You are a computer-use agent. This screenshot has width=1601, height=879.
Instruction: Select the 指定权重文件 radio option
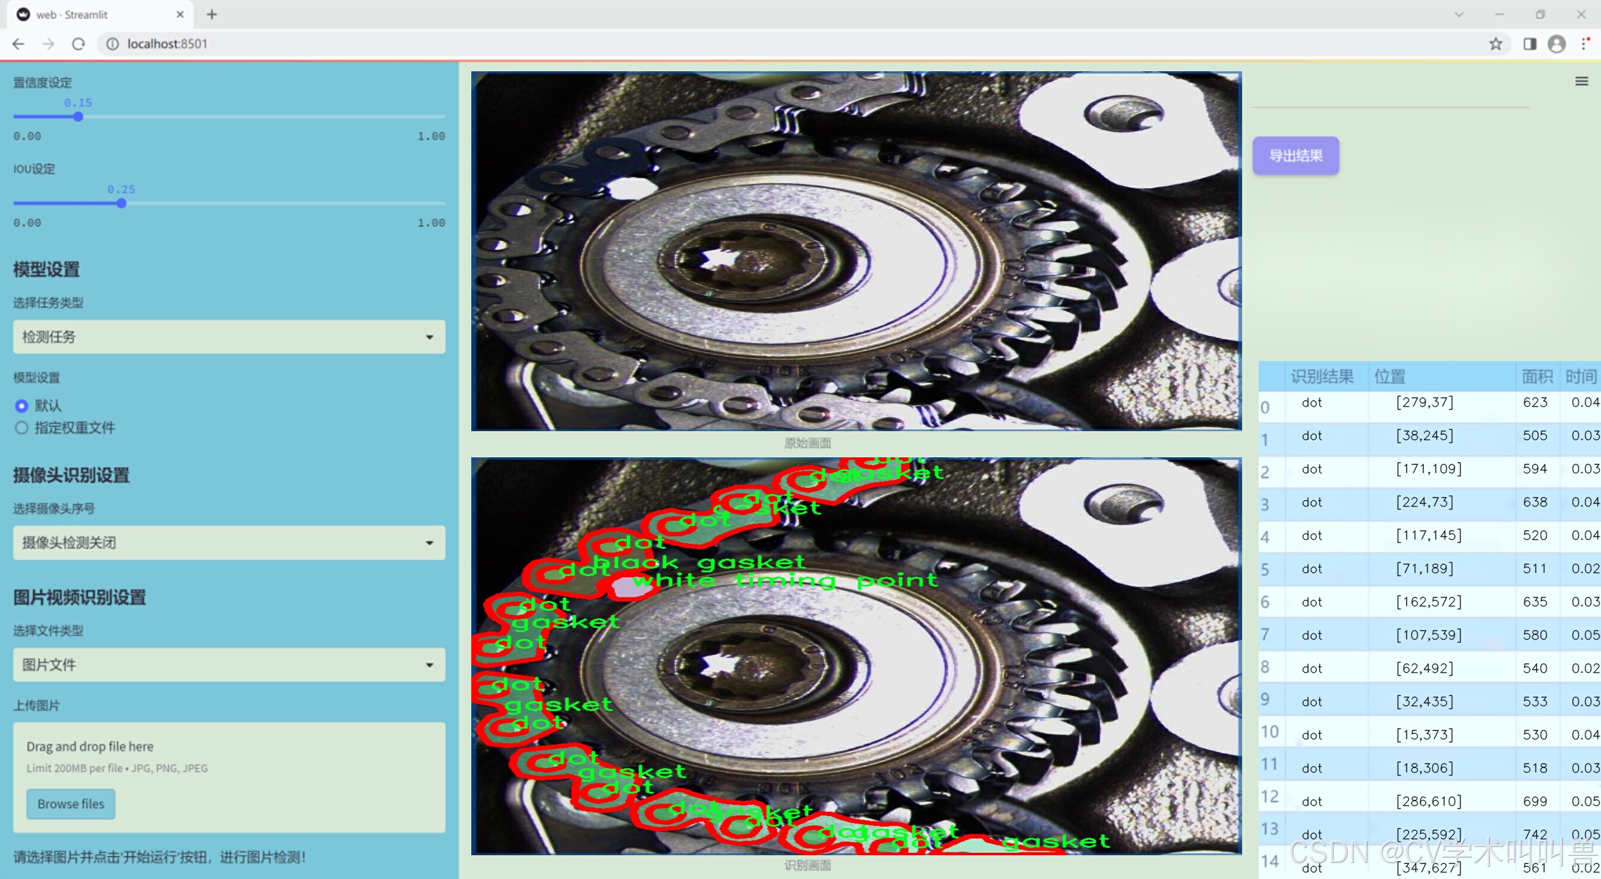pyautogui.click(x=22, y=428)
